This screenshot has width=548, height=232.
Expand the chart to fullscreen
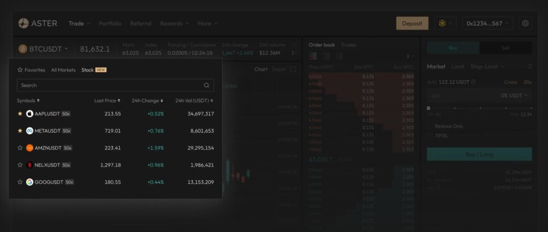(293, 69)
